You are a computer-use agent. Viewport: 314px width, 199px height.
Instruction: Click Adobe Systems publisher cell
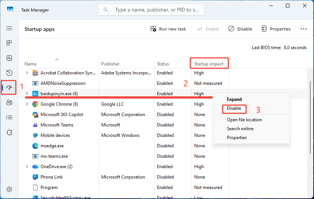126,73
